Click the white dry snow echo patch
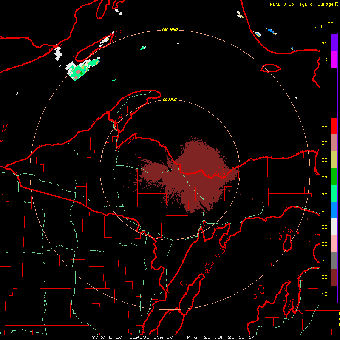The width and height of the screenshot is (340, 340). coord(58,53)
